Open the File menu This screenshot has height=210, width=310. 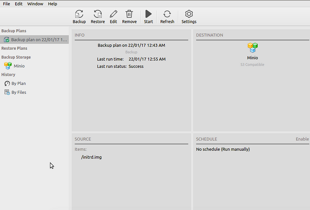(x=7, y=4)
